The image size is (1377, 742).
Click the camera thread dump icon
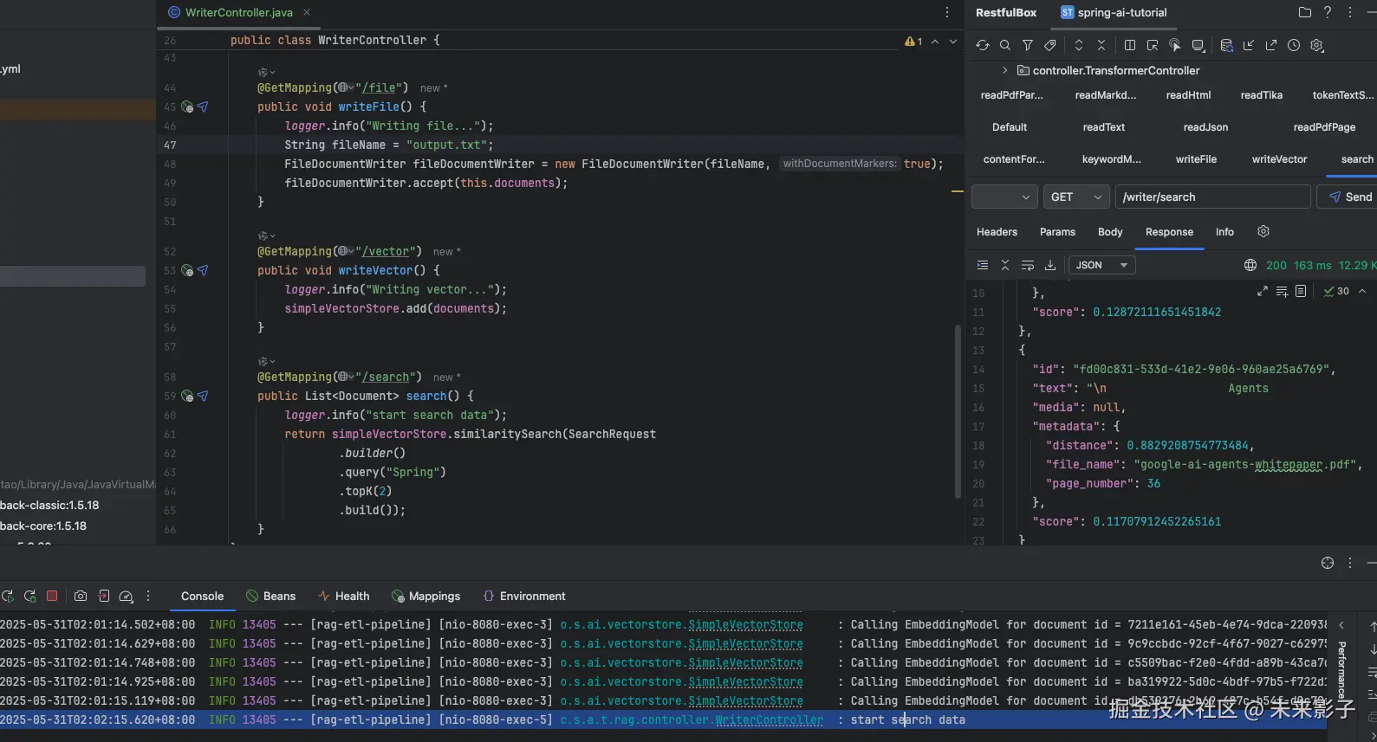(x=81, y=596)
